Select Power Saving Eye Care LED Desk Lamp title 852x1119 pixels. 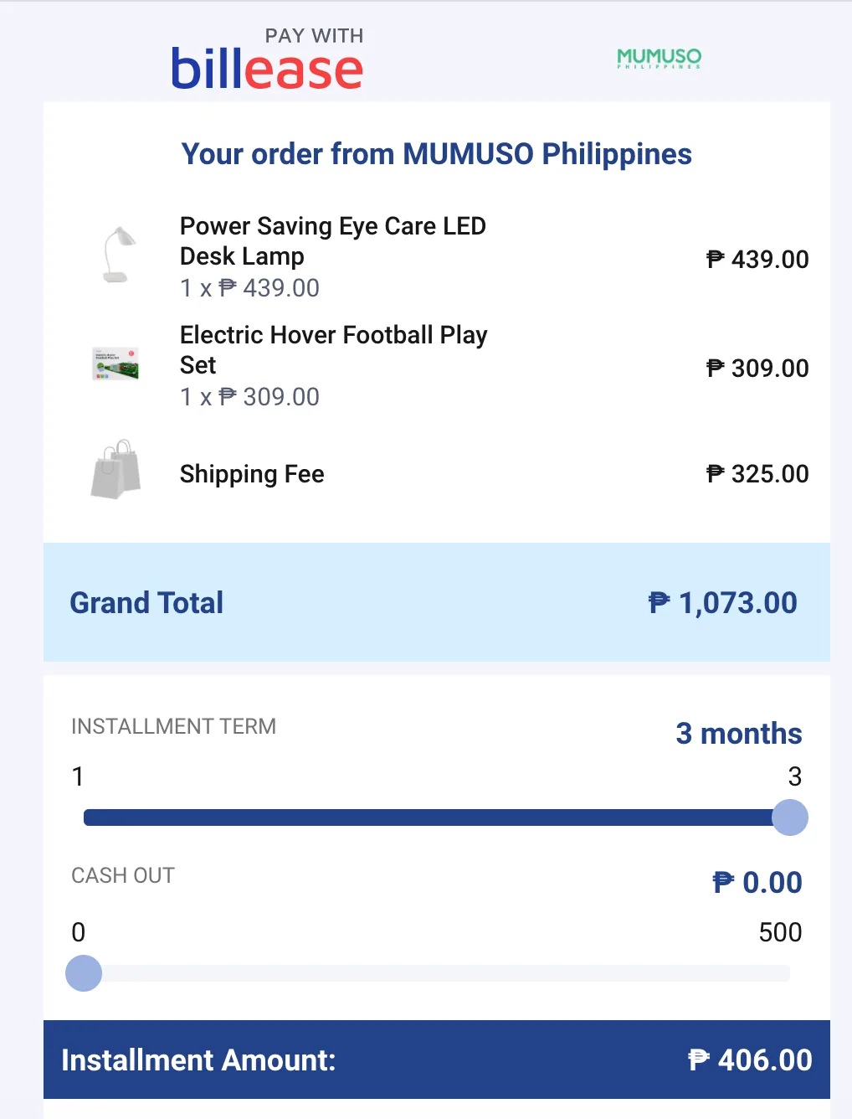[333, 241]
